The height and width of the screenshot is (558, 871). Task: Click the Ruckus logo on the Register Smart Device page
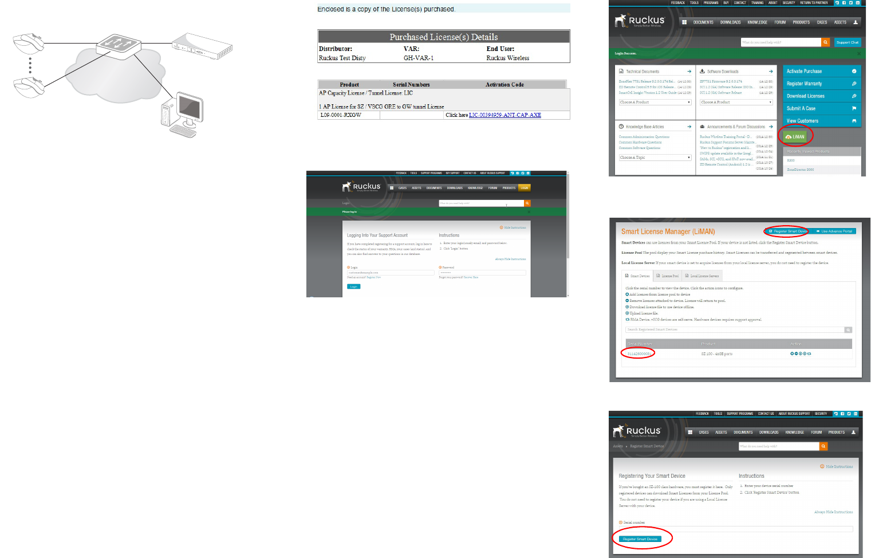pyautogui.click(x=637, y=431)
